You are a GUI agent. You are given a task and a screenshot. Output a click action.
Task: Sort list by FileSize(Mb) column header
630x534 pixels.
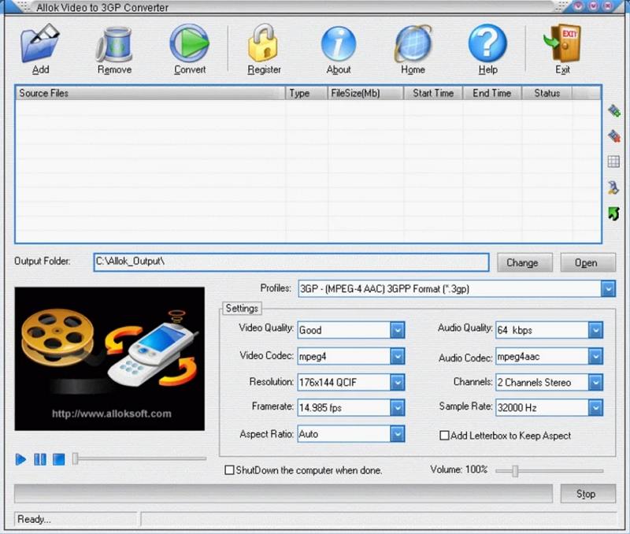tap(355, 93)
